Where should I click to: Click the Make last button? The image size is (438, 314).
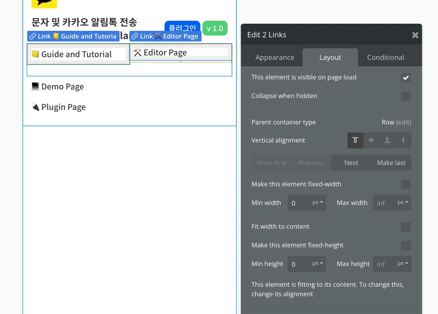pos(391,163)
